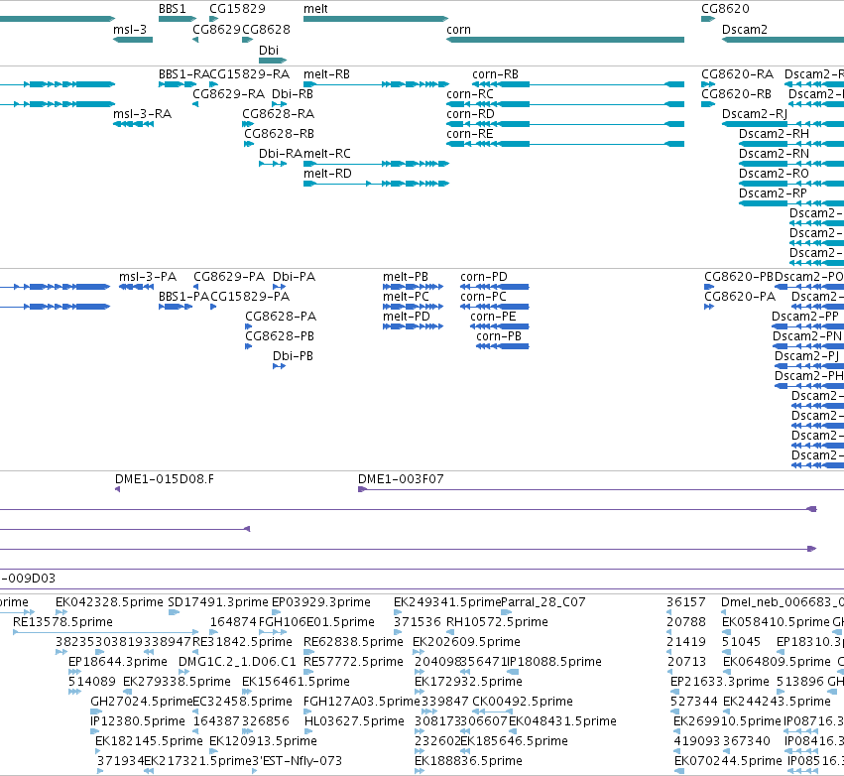
Task: Select transcript Dscam2-RN
Action: [791, 164]
